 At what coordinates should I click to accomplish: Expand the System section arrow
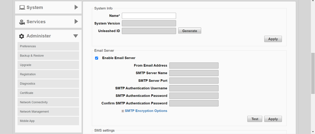76,7
